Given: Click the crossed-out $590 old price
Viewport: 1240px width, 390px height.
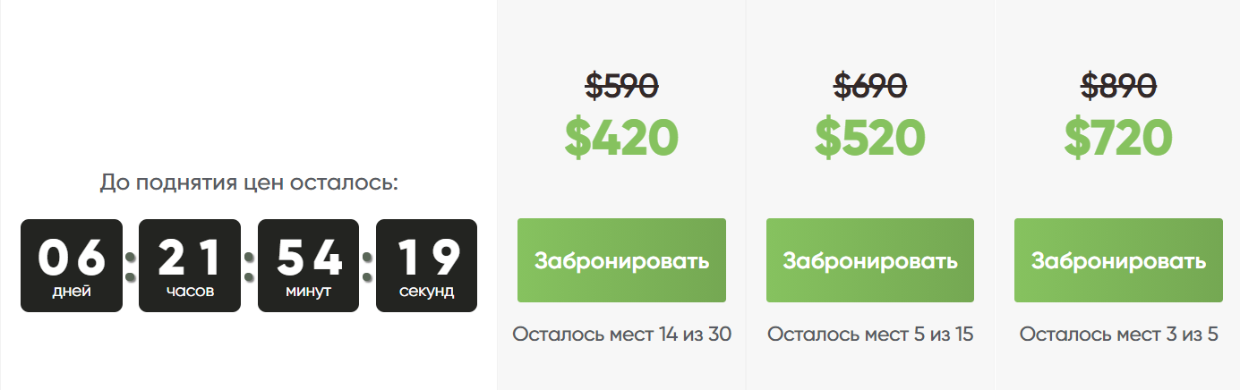Looking at the screenshot, I should tap(621, 86).
